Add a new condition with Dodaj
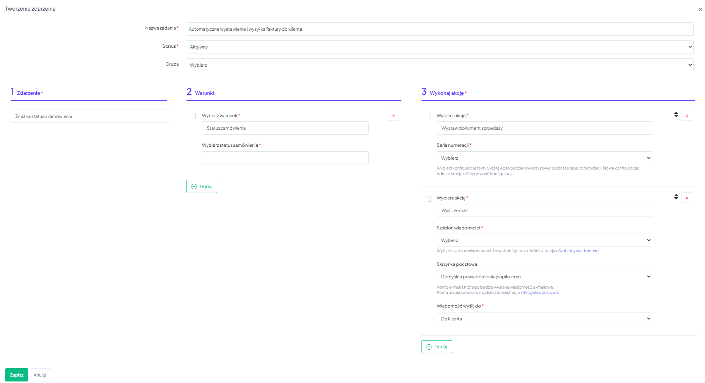705x383 pixels. (202, 187)
